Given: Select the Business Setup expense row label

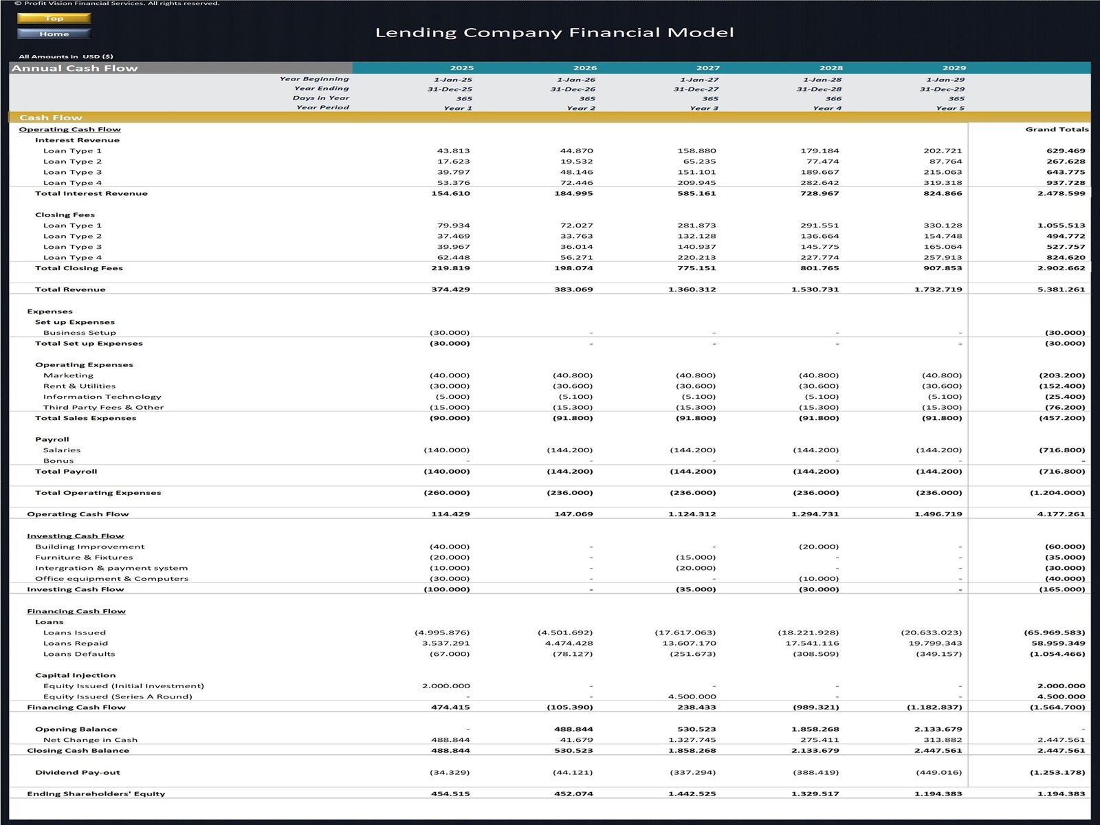Looking at the screenshot, I should tap(79, 333).
